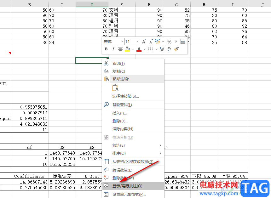Click cell with value 0.953875851
Screen dimensions: 271x198
30,107
